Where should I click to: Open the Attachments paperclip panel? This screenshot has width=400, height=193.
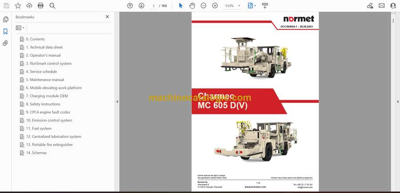(5, 43)
